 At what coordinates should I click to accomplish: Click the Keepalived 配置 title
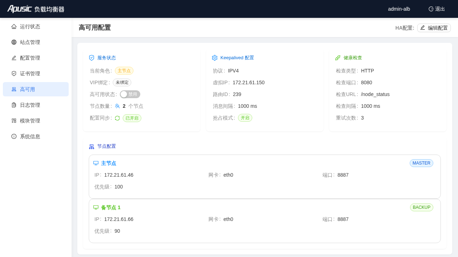point(237,58)
